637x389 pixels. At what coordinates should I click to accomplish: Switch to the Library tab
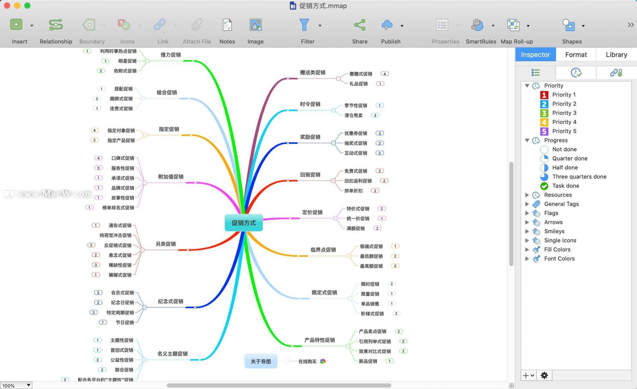616,54
